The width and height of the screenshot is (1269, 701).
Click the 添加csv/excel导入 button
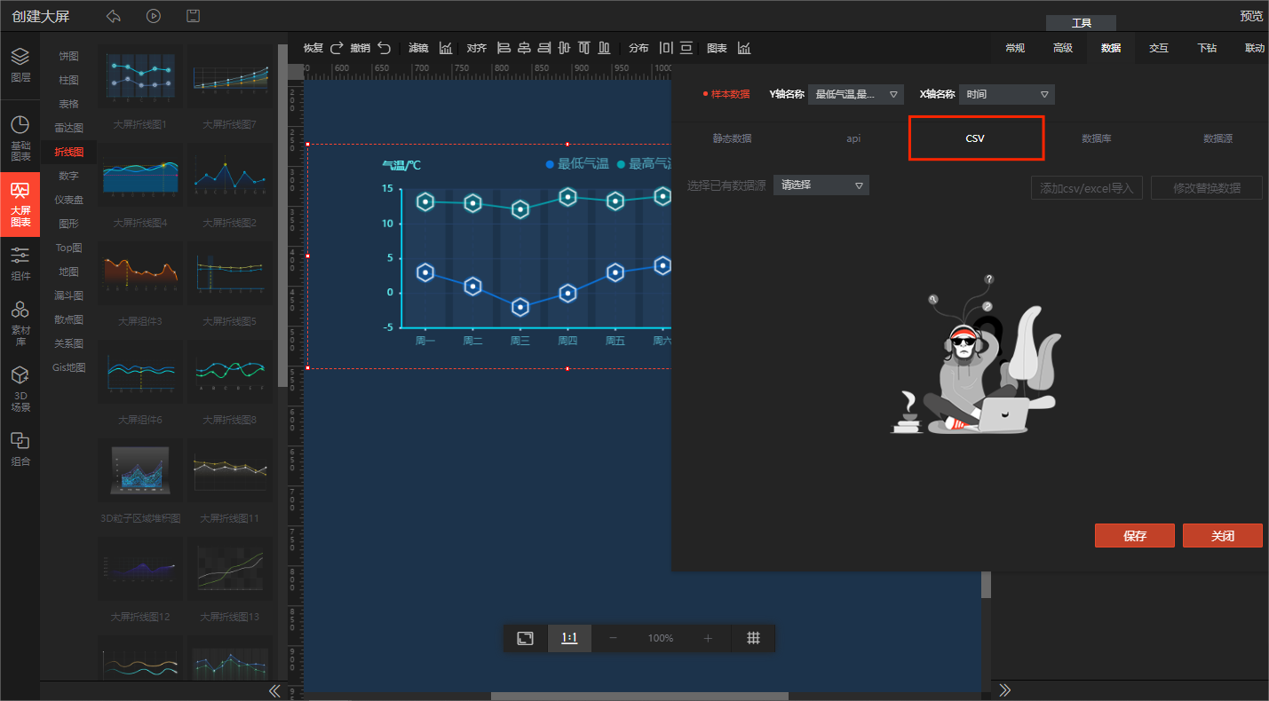(x=1087, y=188)
